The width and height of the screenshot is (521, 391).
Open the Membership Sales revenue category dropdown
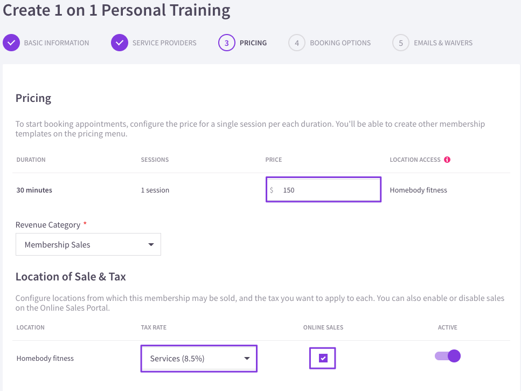(88, 244)
